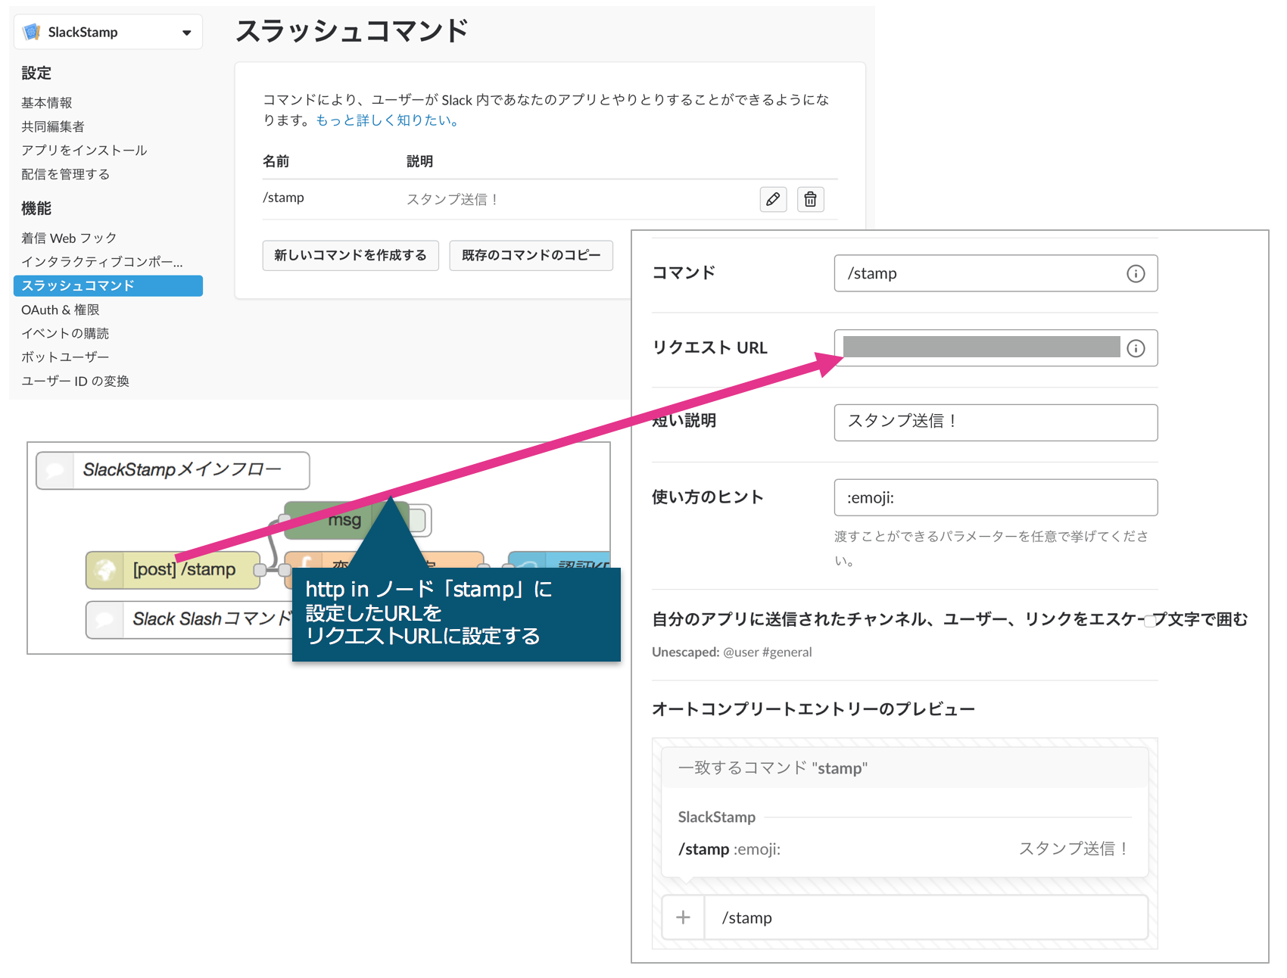Open 基本情報 in the sidebar

coord(47,103)
